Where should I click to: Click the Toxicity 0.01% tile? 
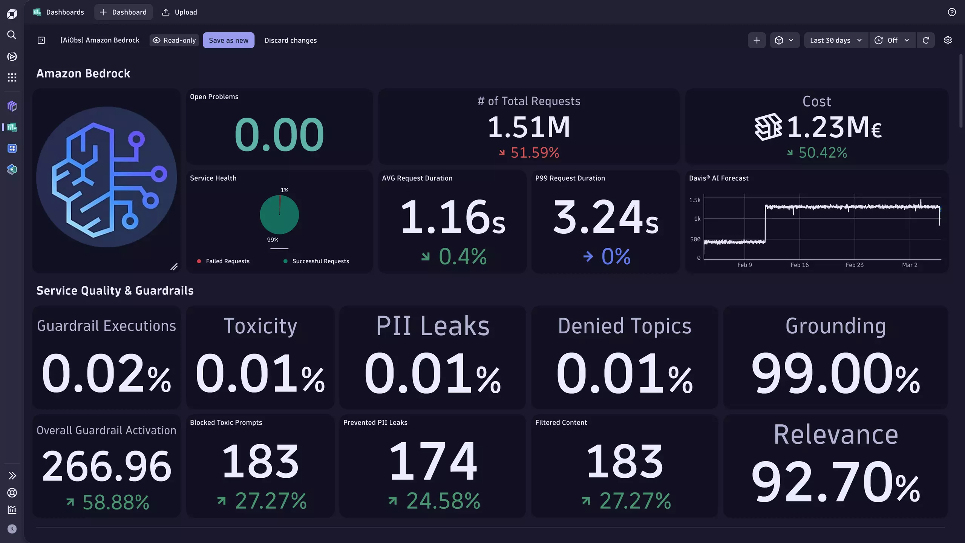point(260,357)
